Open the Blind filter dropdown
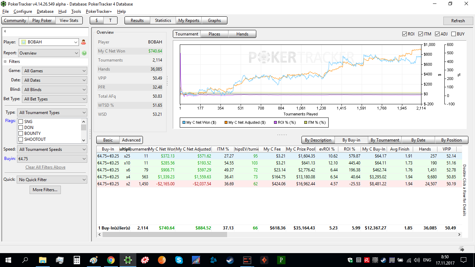This screenshot has width=475, height=267. tap(55, 90)
